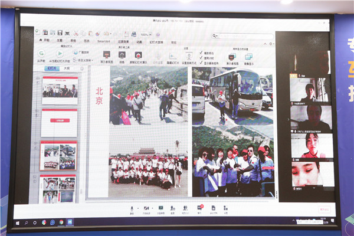Expand the custom slideshow dropdown
Image resolution: width=354 pixels, height=236 pixels.
click(92, 60)
